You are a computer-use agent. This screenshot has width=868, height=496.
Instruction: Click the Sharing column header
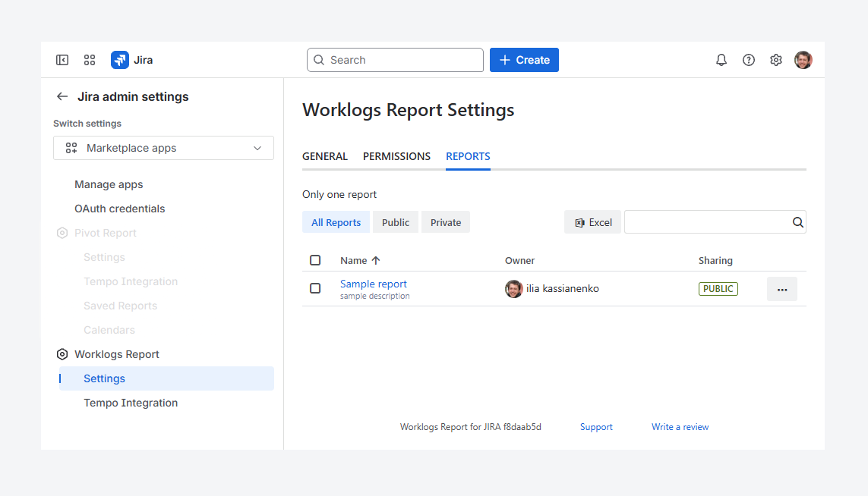[x=715, y=260]
